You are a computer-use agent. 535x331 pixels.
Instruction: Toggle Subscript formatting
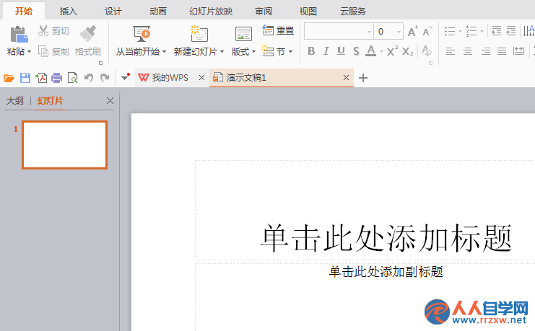pyautogui.click(x=408, y=51)
